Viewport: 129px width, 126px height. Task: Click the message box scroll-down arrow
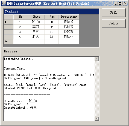coord(97,119)
